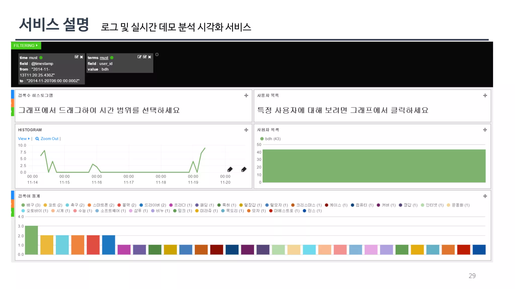This screenshot has height=289, width=515.
Task: Click the FILTERING green tab label
Action: point(24,45)
